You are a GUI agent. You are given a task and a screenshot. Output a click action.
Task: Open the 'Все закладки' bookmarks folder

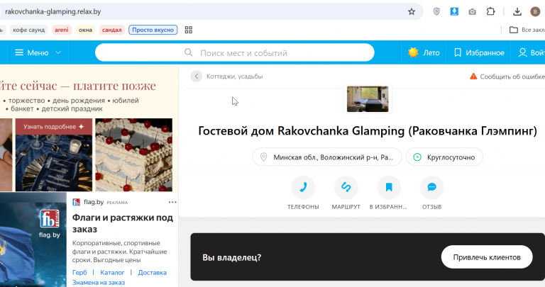click(x=527, y=30)
